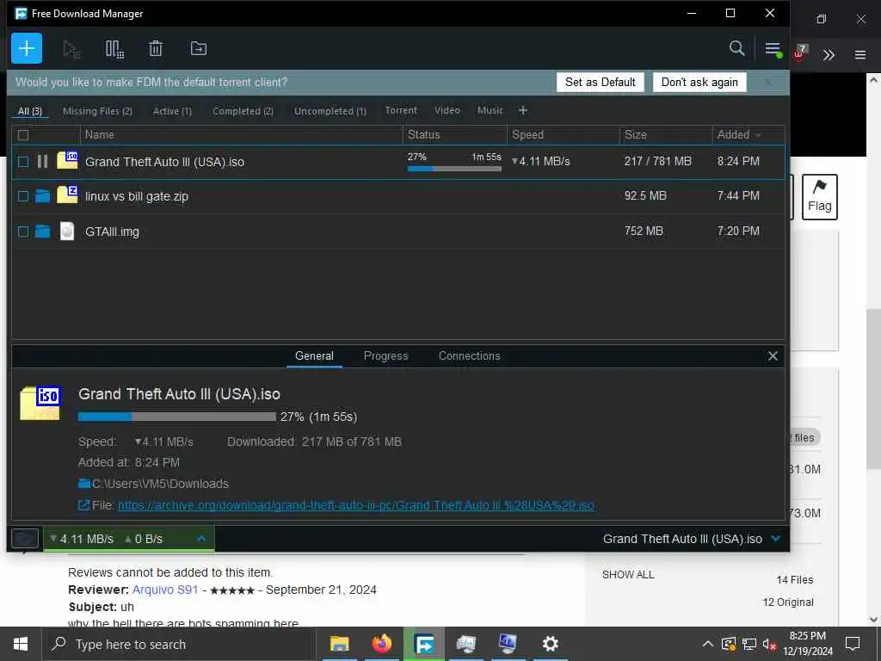This screenshot has width=881, height=661.
Task: Collapse details using chevron beside bottom file name
Action: pyautogui.click(x=776, y=539)
